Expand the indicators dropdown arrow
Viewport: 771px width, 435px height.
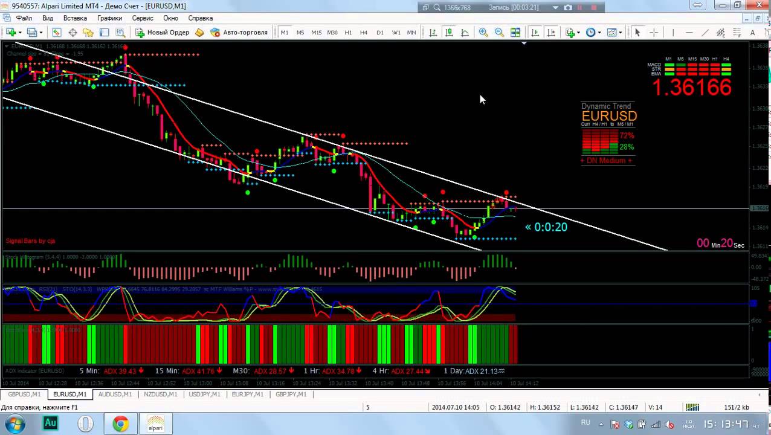point(579,33)
